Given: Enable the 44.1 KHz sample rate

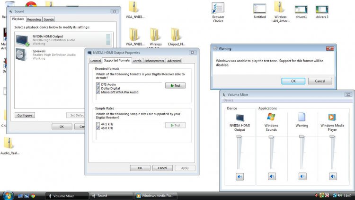Looking at the screenshot, I should (98, 124).
